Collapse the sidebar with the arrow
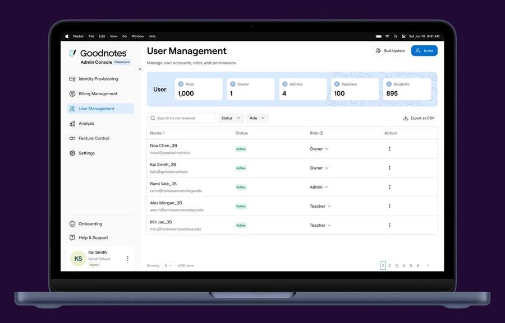Screen dimensions: 505x323 pos(140,69)
